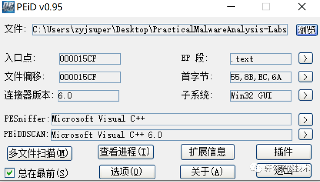Click the file path input field
The width and height of the screenshot is (320, 182).
point(160,29)
